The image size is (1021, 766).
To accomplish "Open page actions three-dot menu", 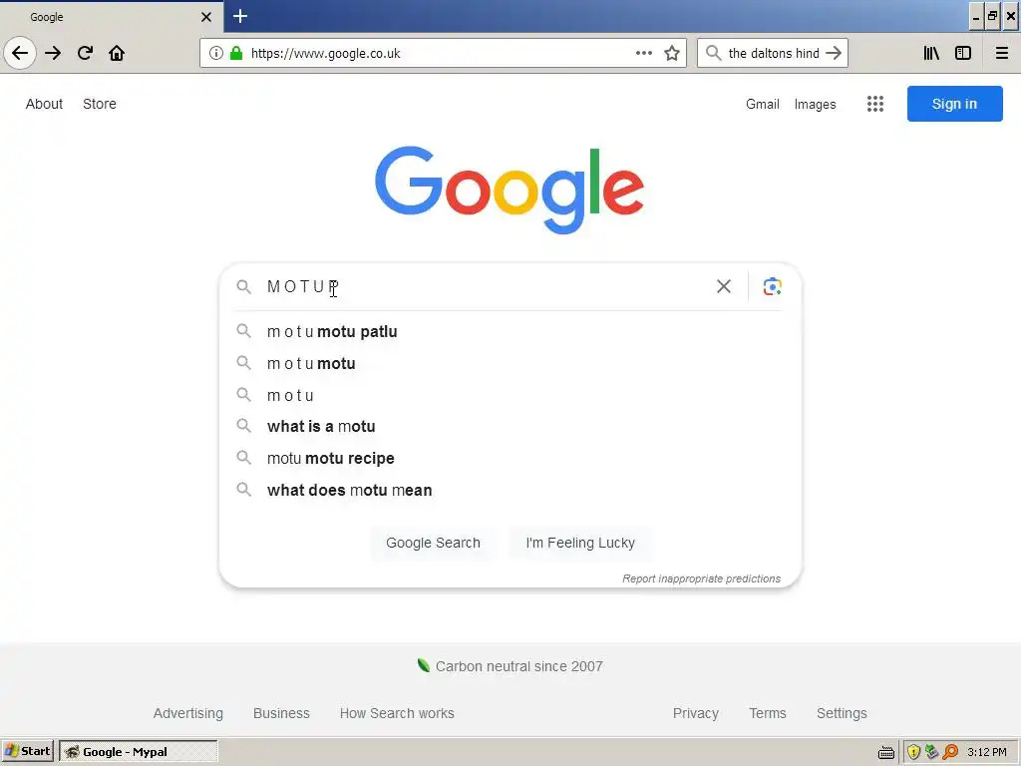I will (644, 53).
